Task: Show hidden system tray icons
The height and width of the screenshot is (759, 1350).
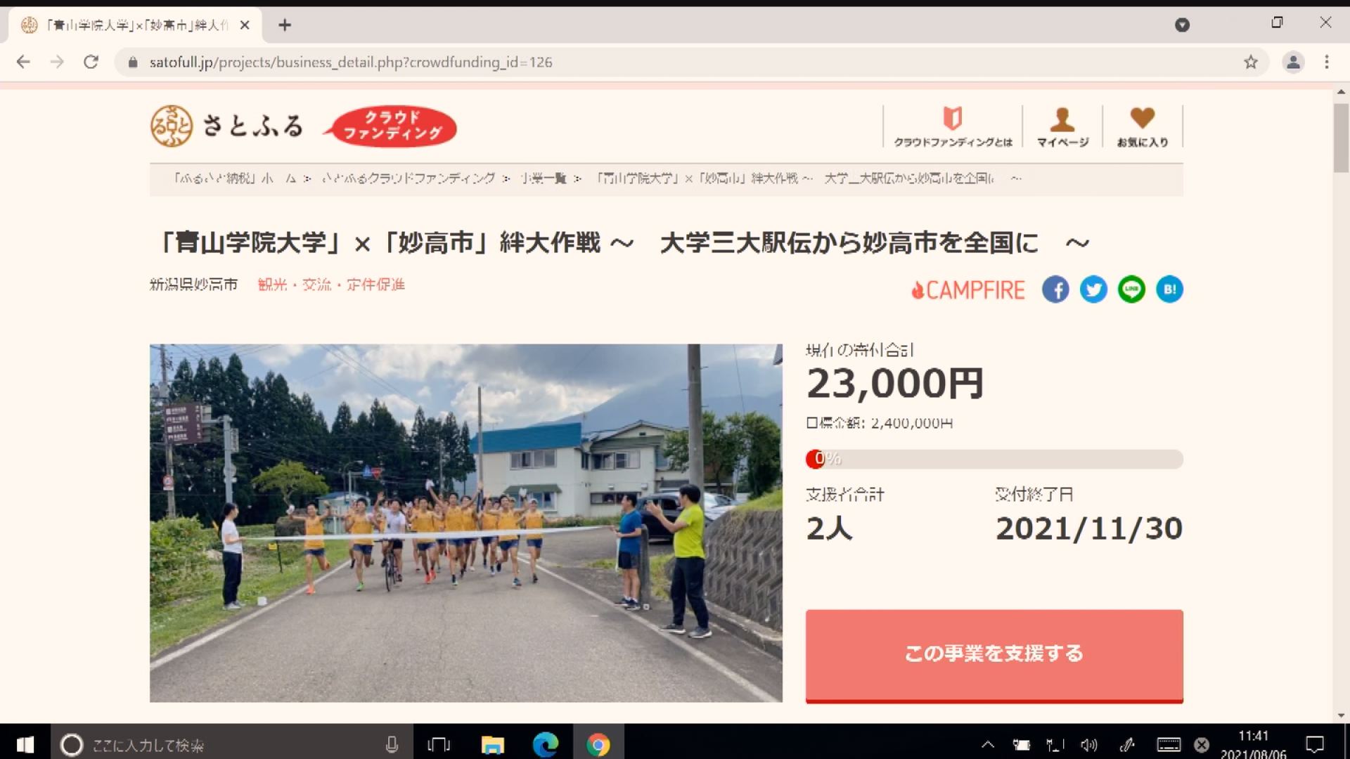Action: point(988,745)
